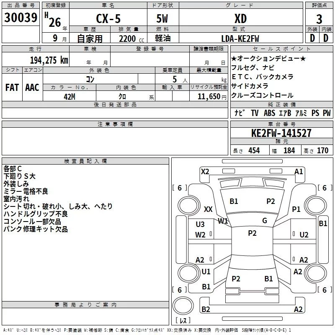The width and height of the screenshot is (335, 335).
Task: Select P1 paint mark on diagram
Action: coord(296,209)
